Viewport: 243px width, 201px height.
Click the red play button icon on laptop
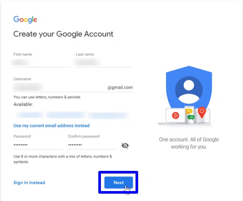tap(176, 115)
